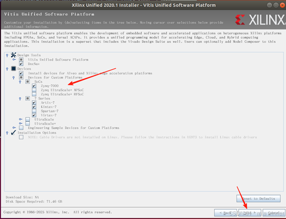Enable the Spartan-7 checkbox
Image resolution: width=286 pixels, height=219 pixels.
coord(34,111)
